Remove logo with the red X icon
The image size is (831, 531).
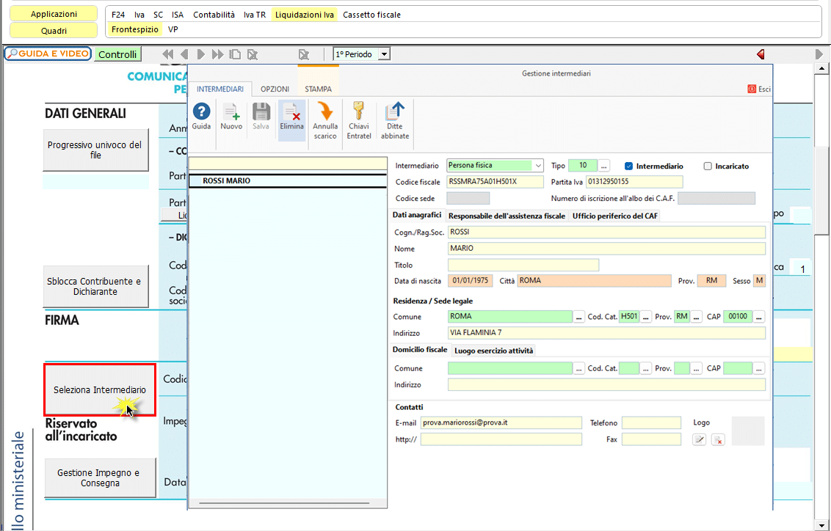(x=718, y=439)
